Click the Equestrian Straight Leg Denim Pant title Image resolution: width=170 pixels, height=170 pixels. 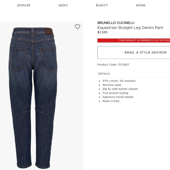[130, 28]
